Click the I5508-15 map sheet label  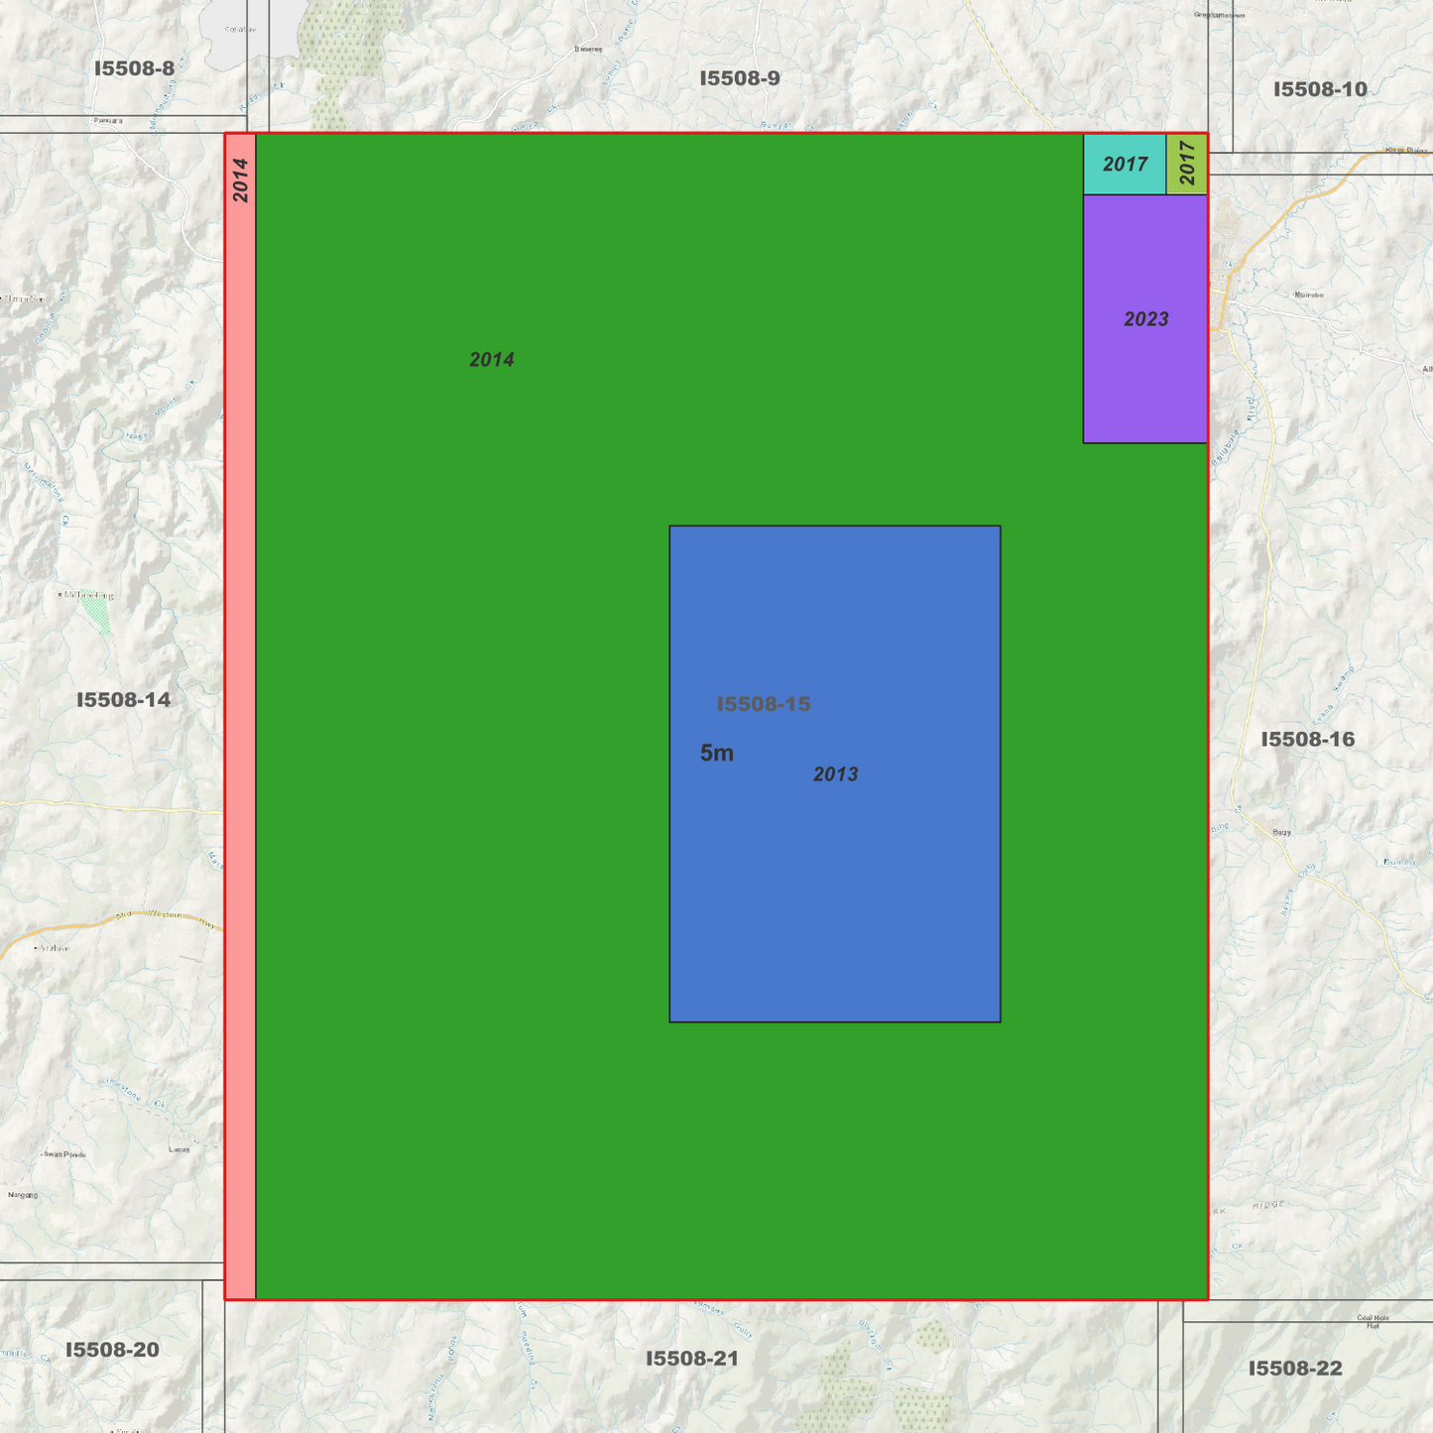pyautogui.click(x=764, y=704)
